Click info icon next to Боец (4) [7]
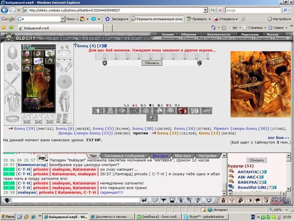This screenshot has width=294, height=221. (105, 46)
